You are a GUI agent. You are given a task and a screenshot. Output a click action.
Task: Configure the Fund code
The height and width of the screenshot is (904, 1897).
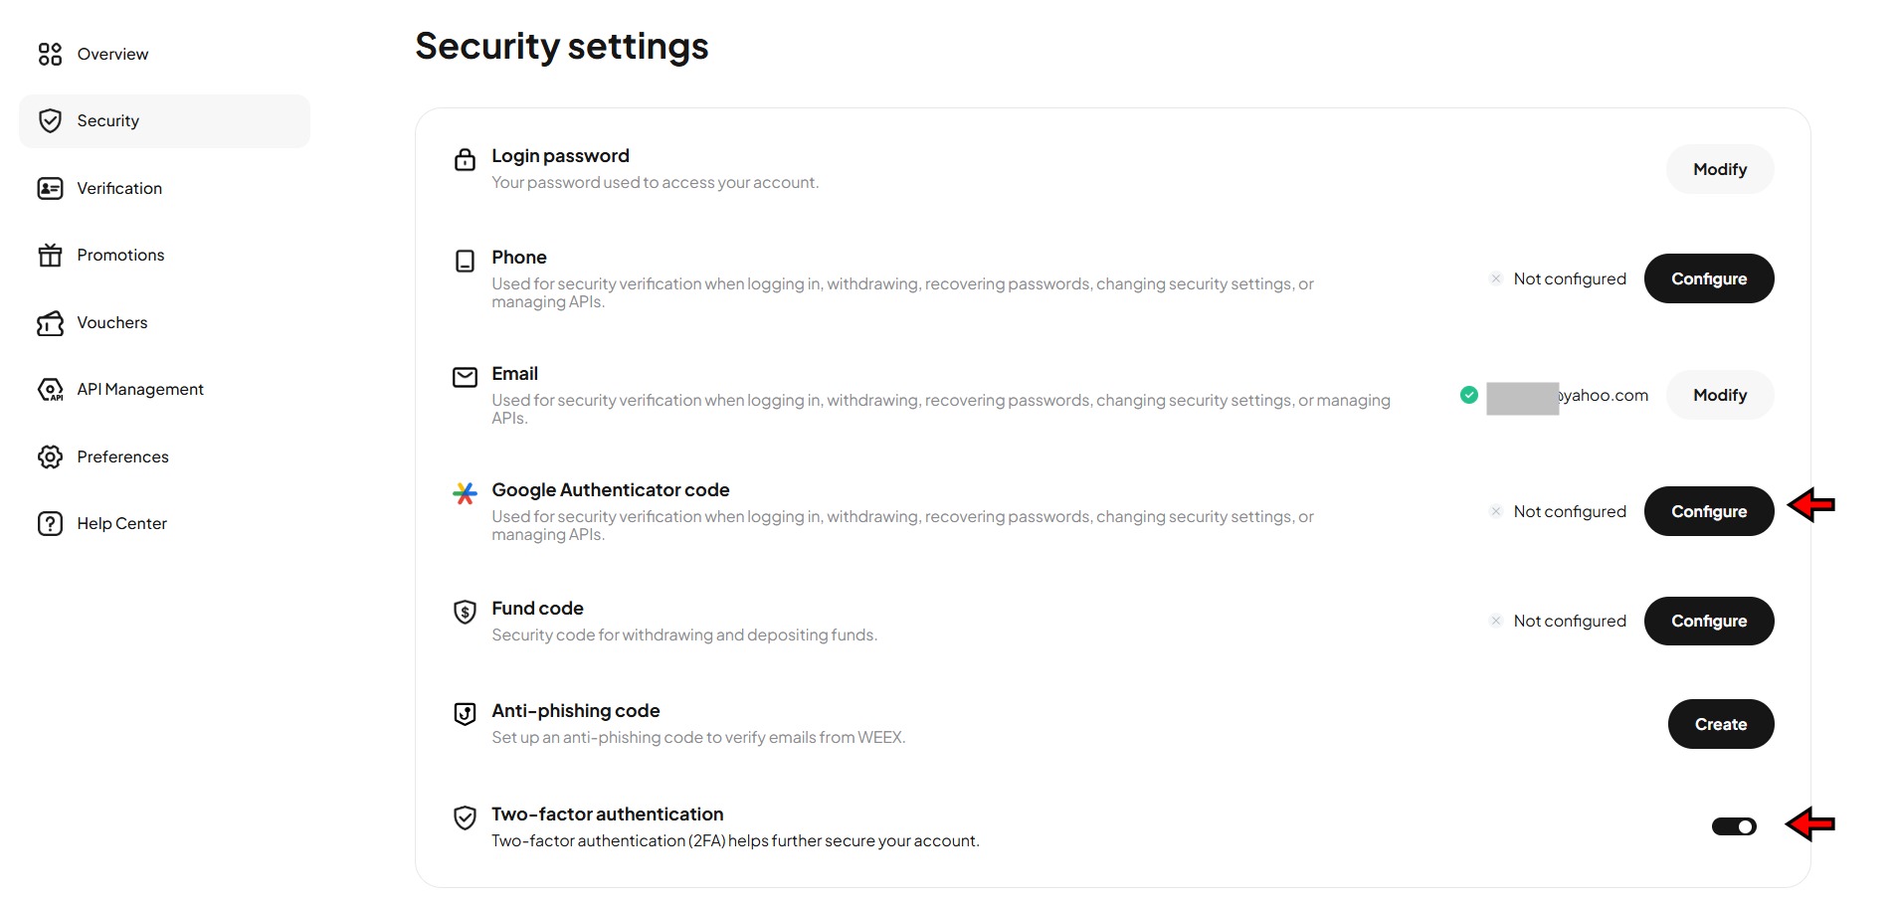tap(1709, 621)
